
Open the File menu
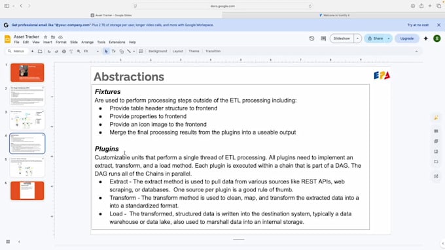click(16, 42)
